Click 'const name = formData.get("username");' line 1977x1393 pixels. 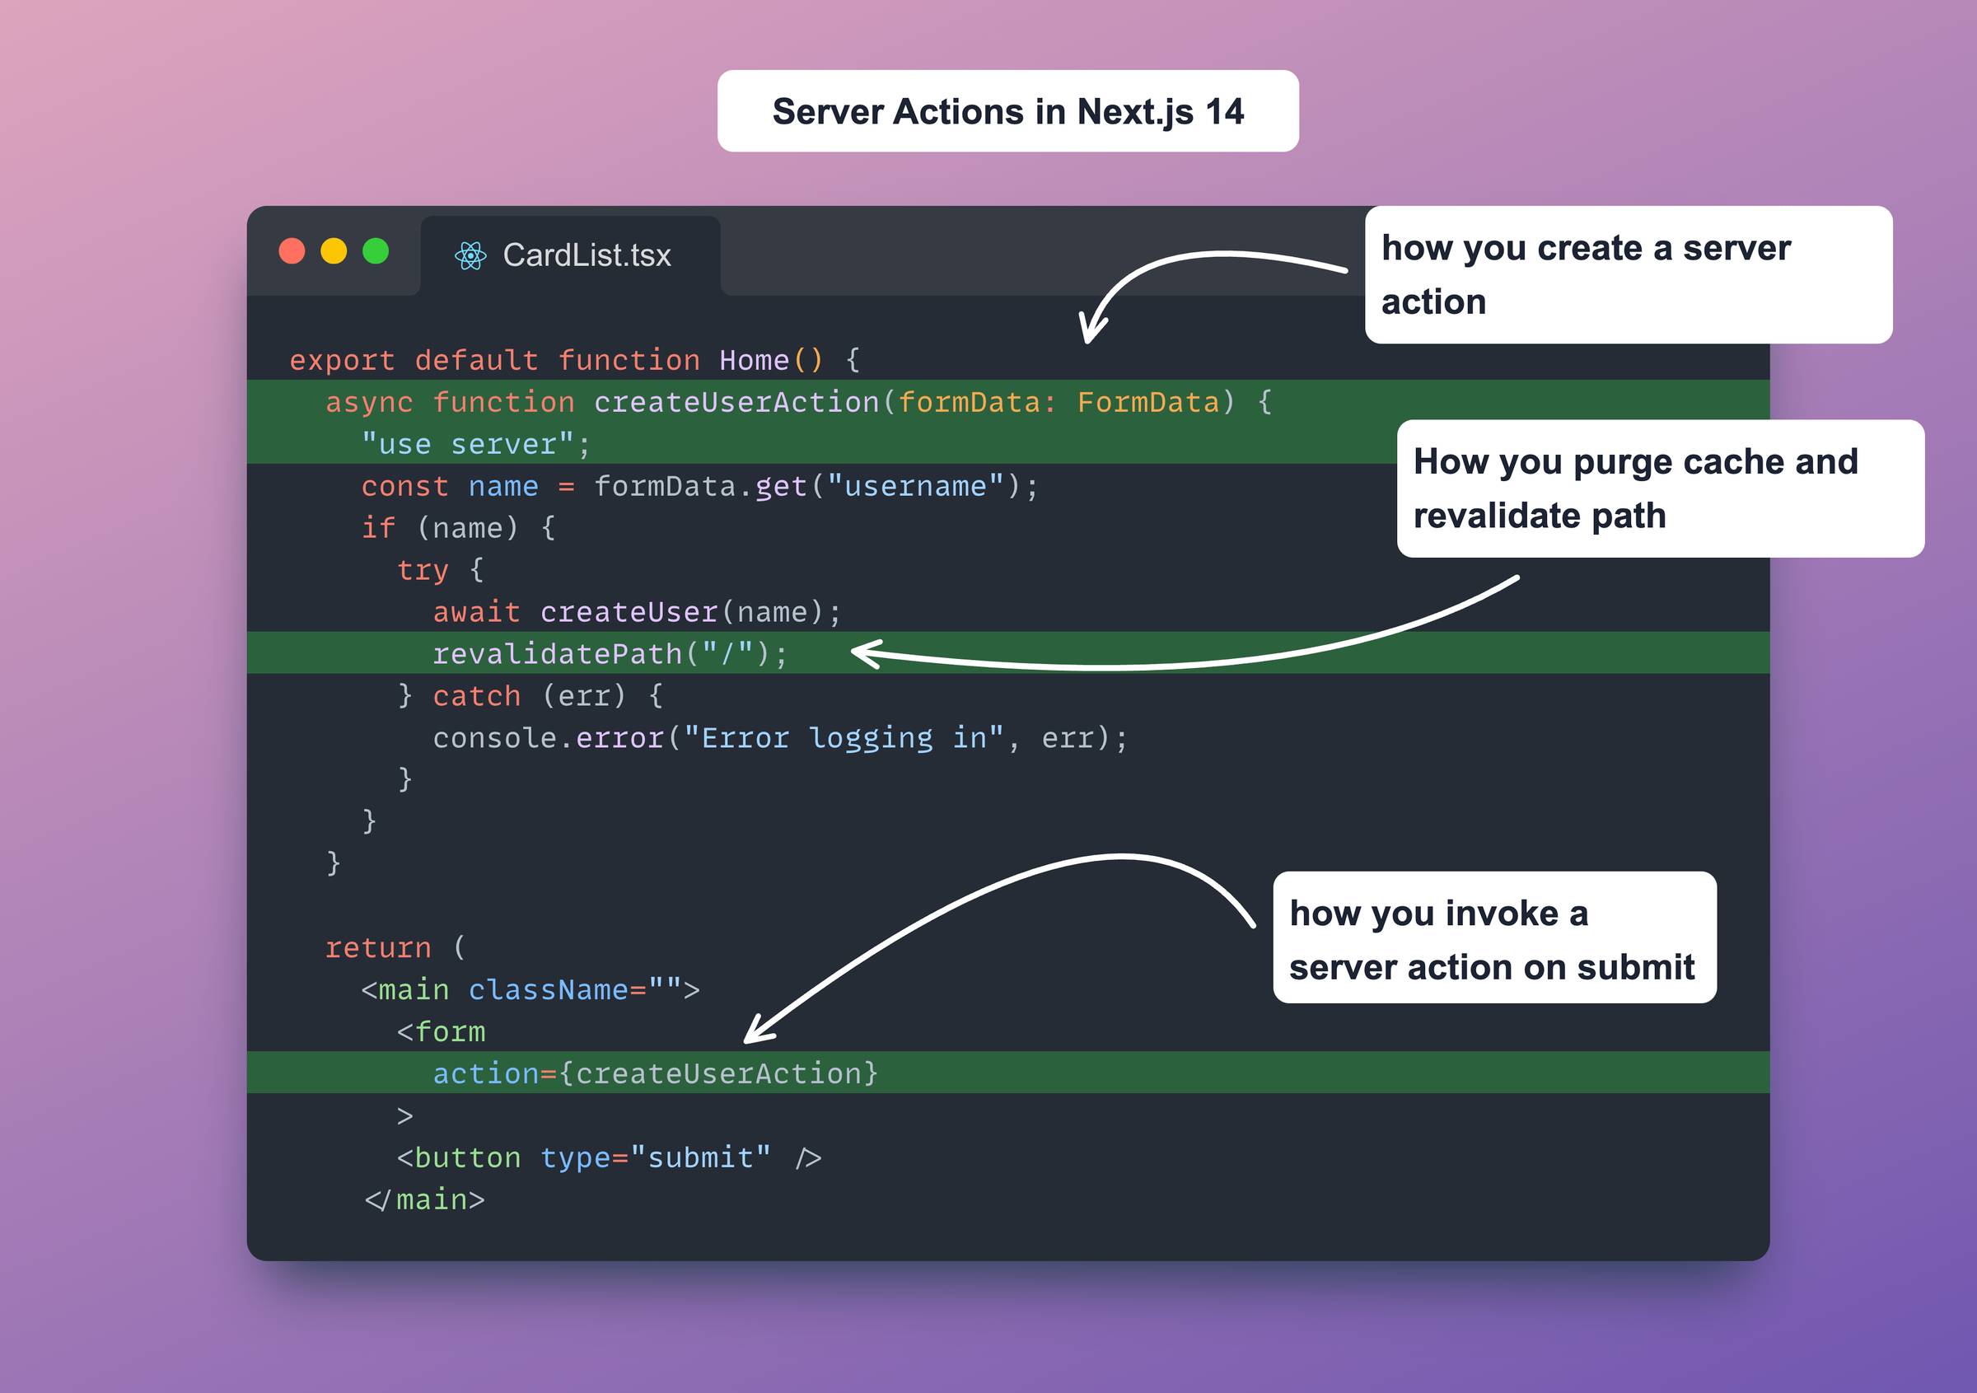point(700,486)
